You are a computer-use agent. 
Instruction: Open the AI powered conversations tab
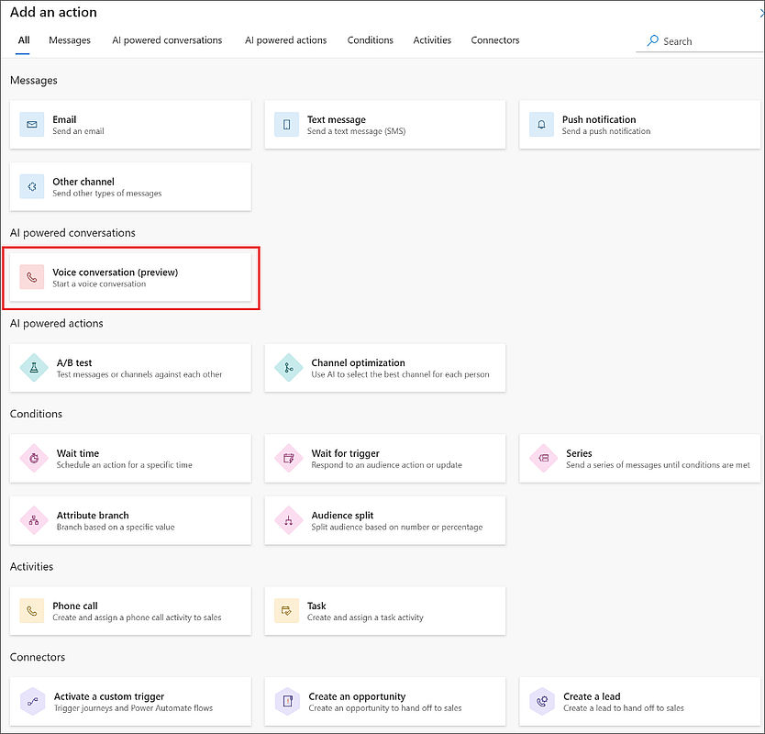pyautogui.click(x=167, y=40)
